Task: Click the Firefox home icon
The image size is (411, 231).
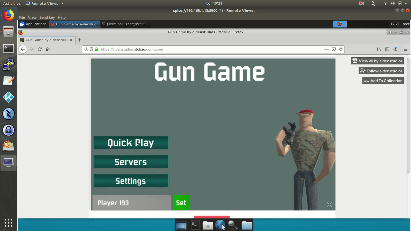Action: point(48,49)
